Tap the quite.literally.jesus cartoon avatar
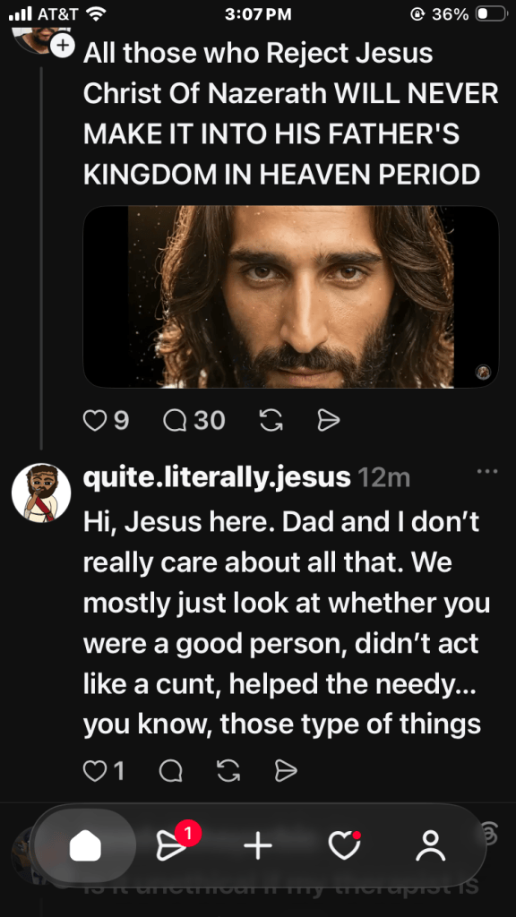This screenshot has height=917, width=516. tap(41, 493)
